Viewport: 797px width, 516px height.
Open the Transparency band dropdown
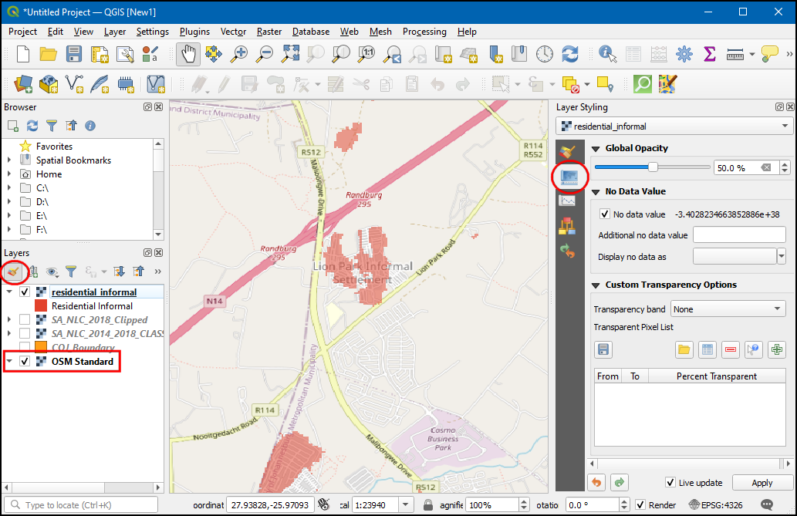point(728,309)
